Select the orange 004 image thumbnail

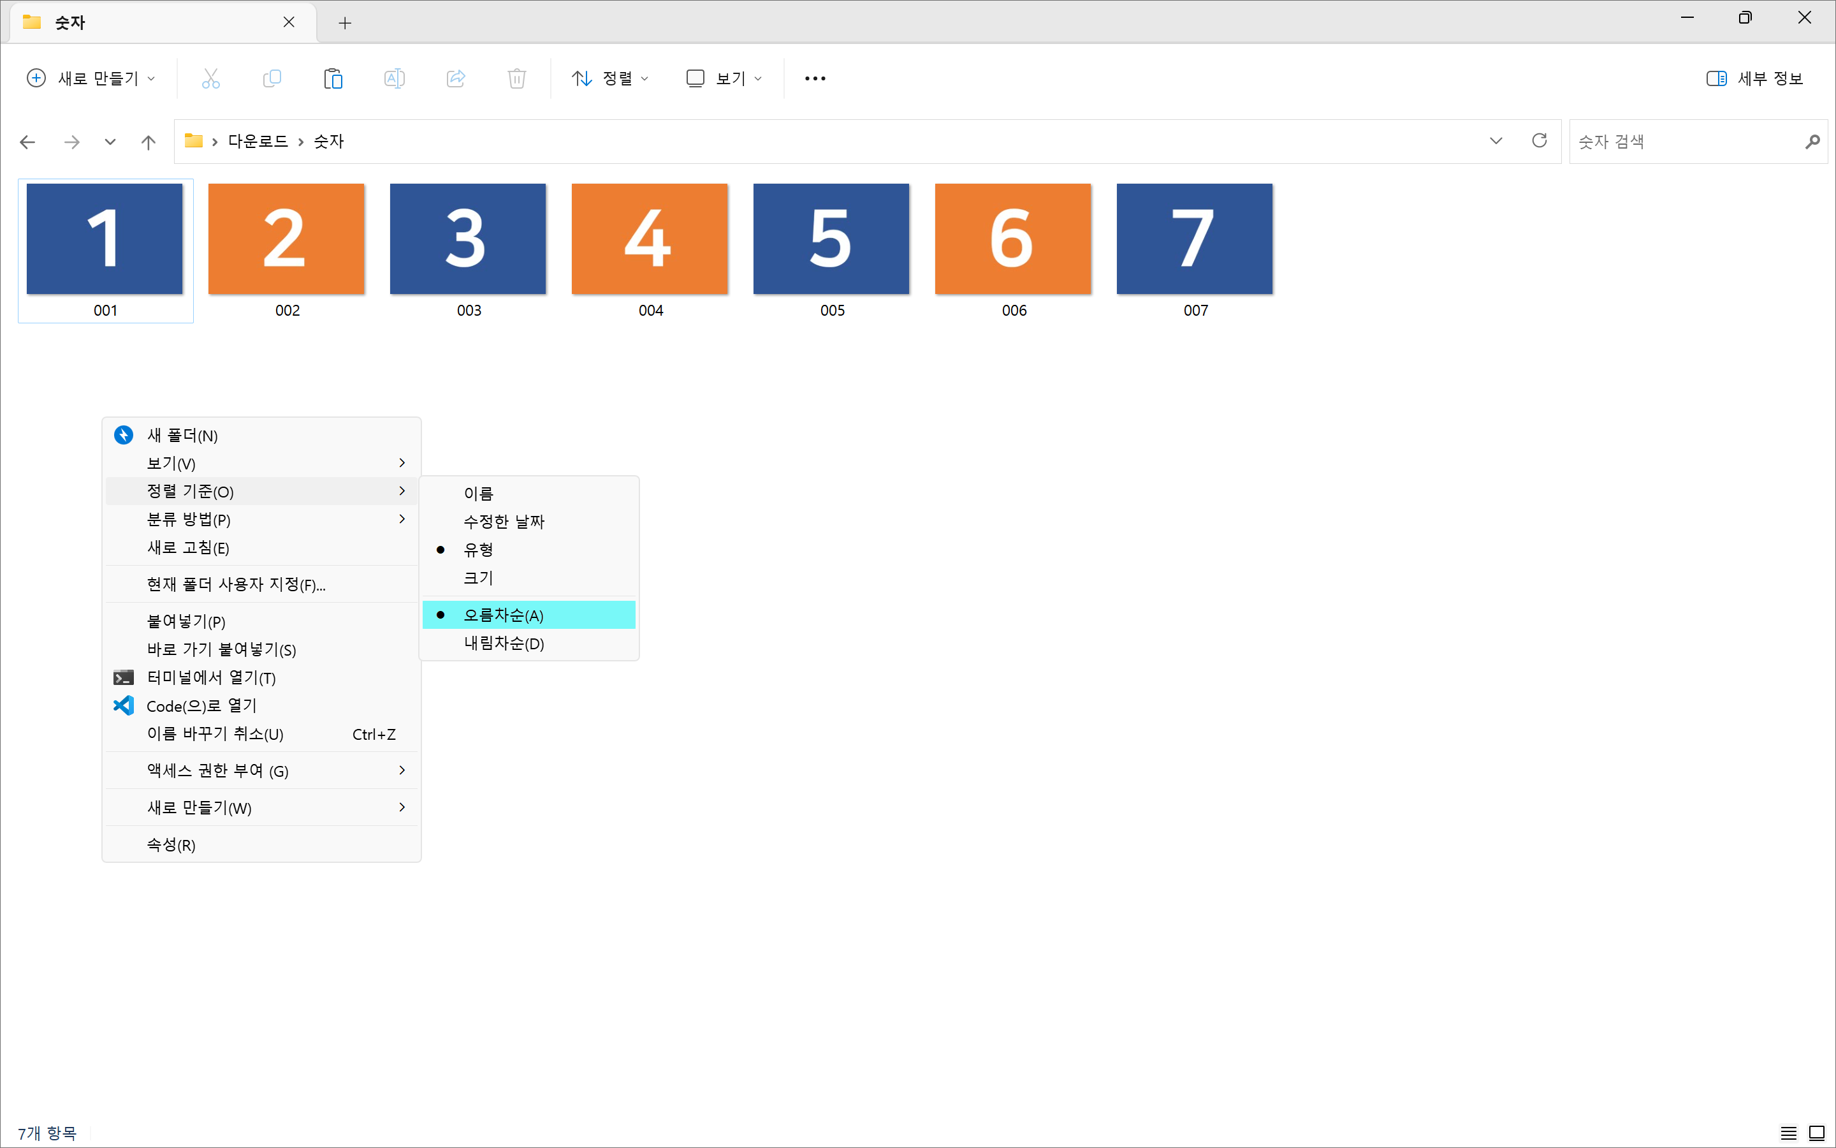(x=650, y=239)
